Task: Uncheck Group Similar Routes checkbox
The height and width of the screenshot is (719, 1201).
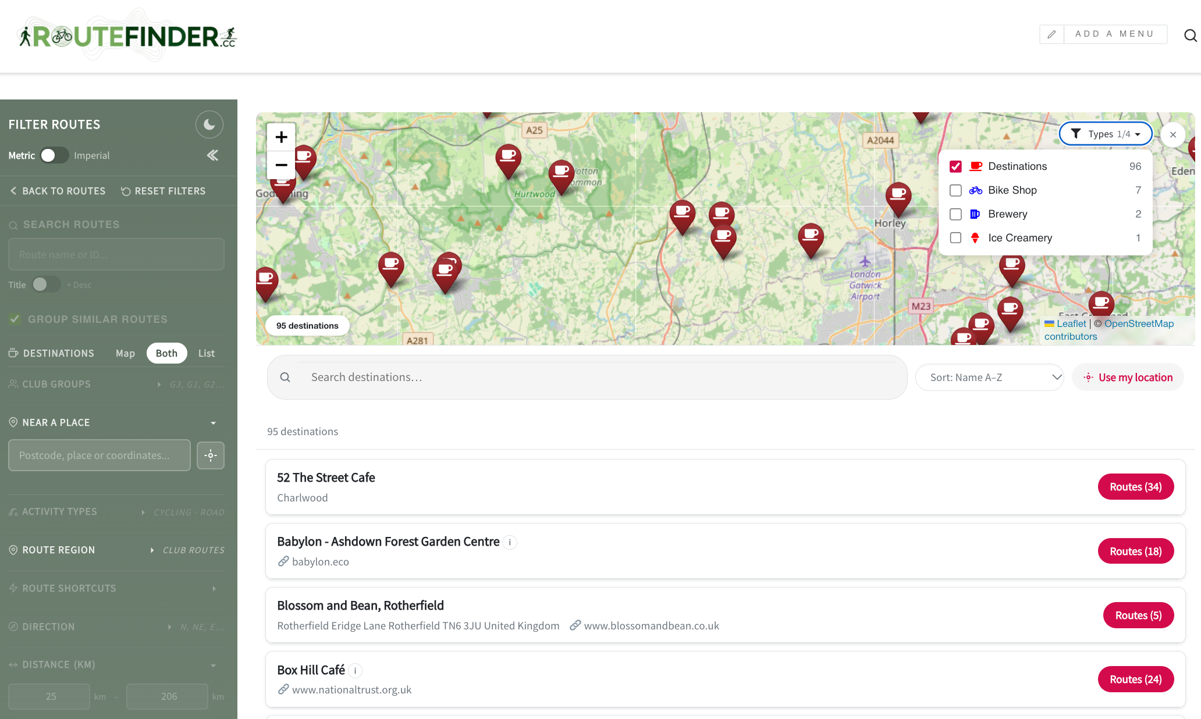Action: tap(15, 319)
